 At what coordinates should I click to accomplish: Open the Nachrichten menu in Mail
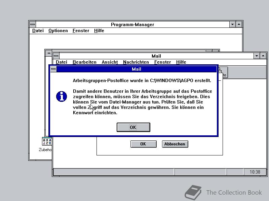(x=136, y=62)
